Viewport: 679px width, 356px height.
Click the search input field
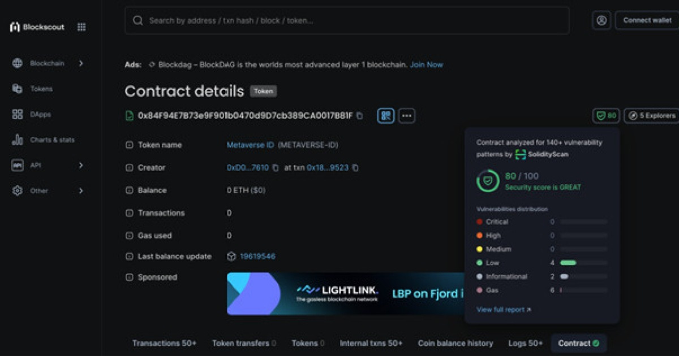[347, 20]
